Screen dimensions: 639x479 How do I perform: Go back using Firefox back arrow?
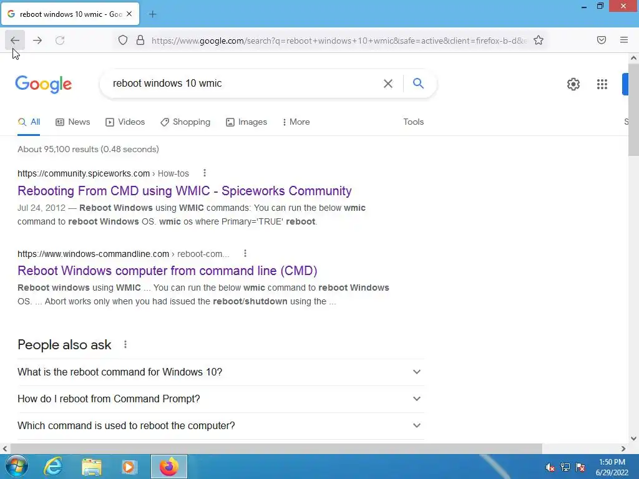point(15,40)
